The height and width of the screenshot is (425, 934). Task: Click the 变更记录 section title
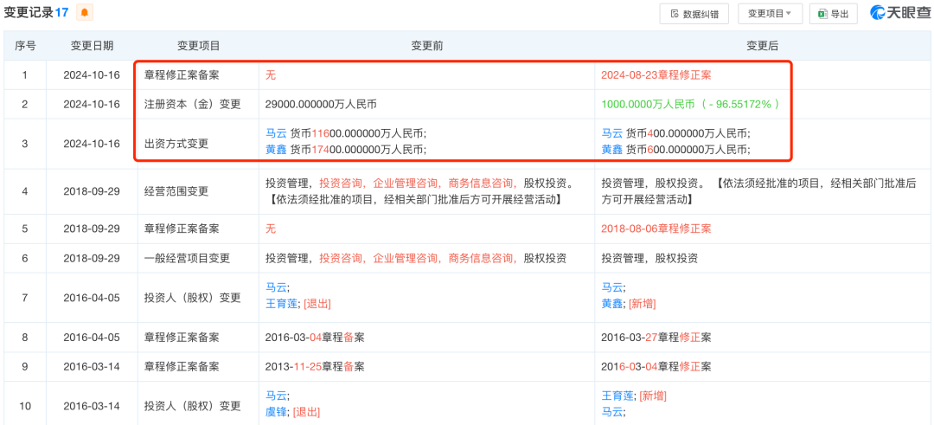29,12
